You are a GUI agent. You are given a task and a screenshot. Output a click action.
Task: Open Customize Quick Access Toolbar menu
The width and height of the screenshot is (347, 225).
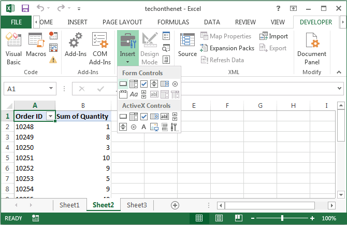point(79,9)
